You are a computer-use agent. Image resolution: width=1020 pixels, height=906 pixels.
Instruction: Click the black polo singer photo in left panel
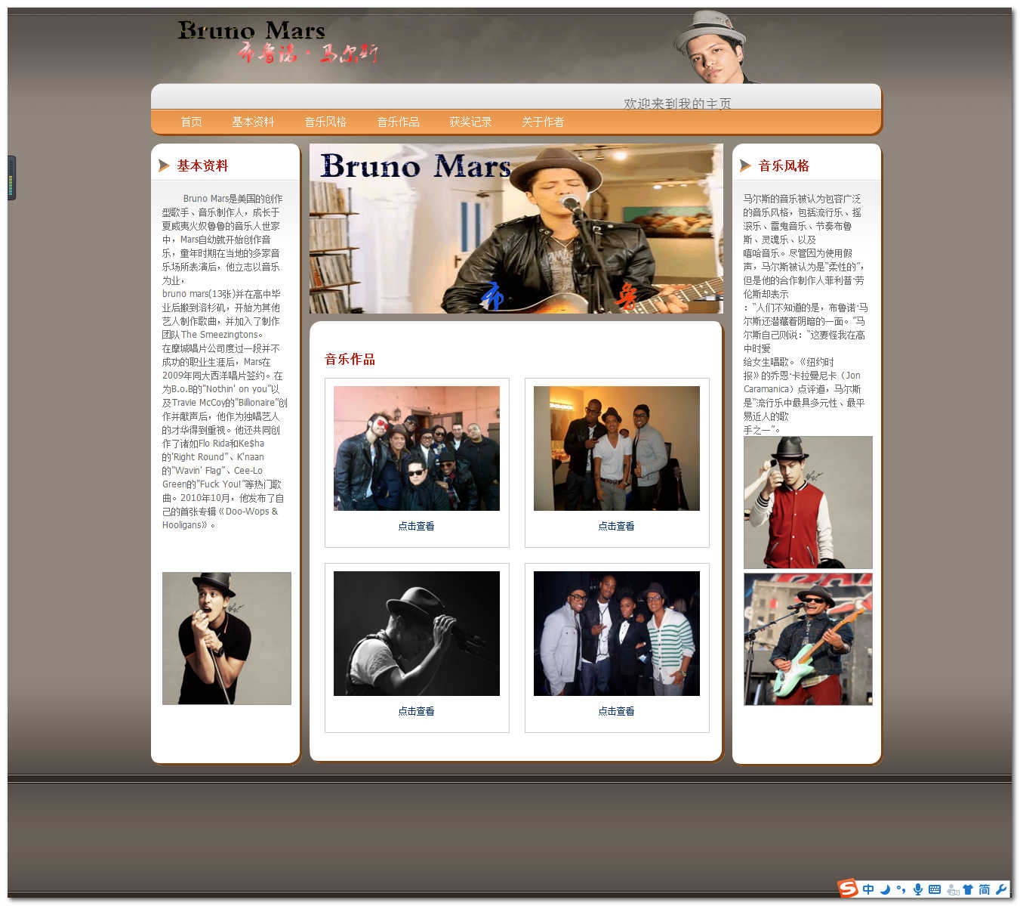226,639
